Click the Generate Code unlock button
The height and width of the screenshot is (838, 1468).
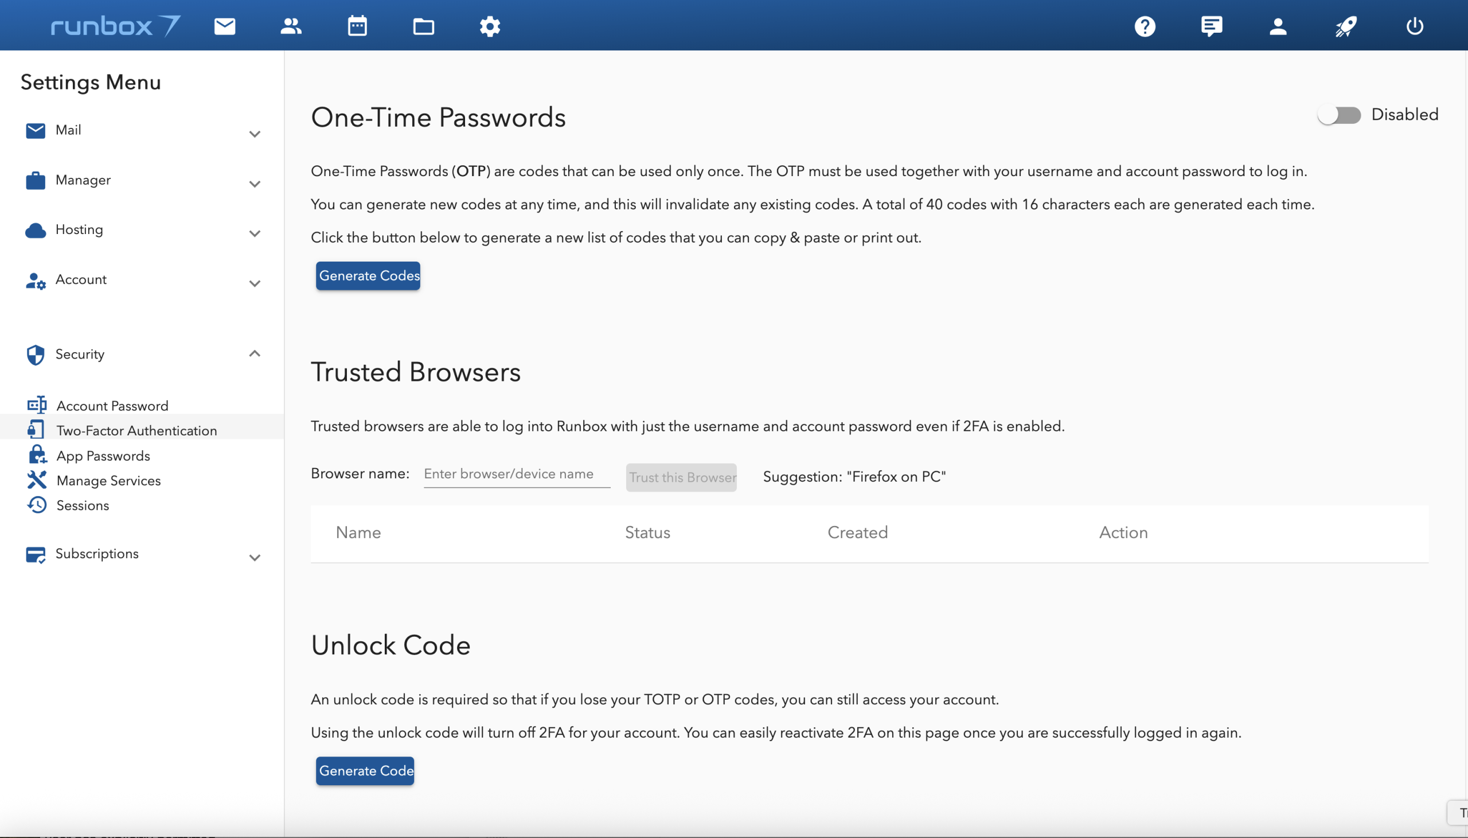click(365, 771)
